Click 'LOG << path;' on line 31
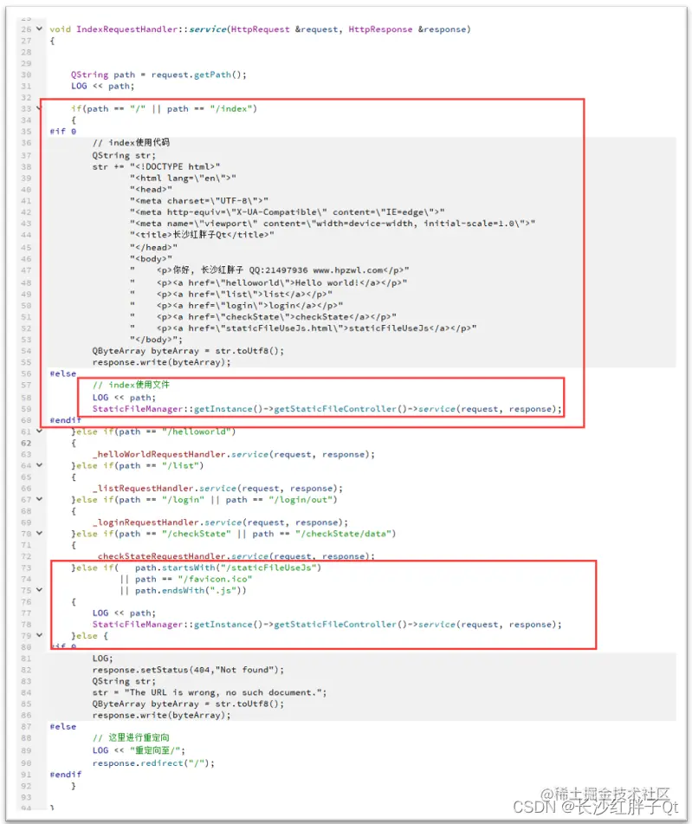Image resolution: width=692 pixels, height=824 pixels. click(x=102, y=86)
